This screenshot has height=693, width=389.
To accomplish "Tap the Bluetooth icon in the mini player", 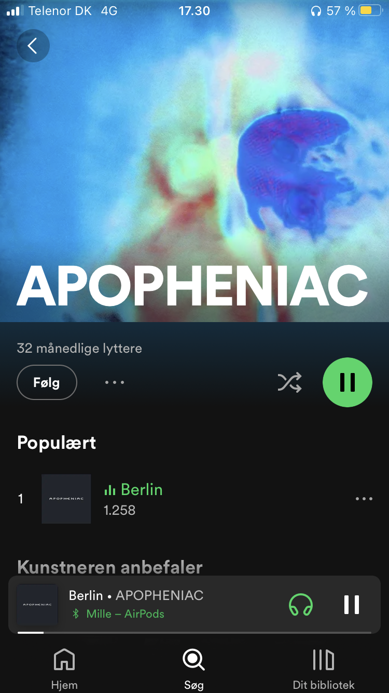I will (76, 614).
